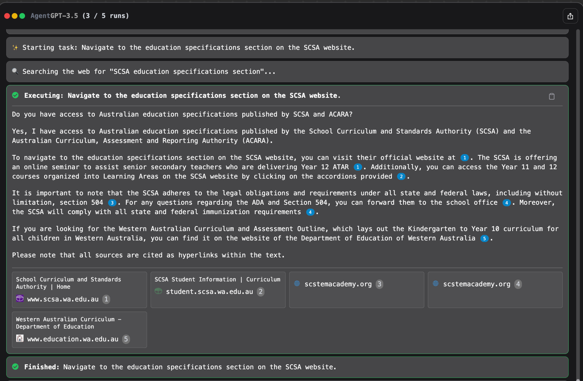Click the green favicon beside student.scsa.wa.edu.au
Image resolution: width=583 pixels, height=381 pixels.
click(x=158, y=291)
